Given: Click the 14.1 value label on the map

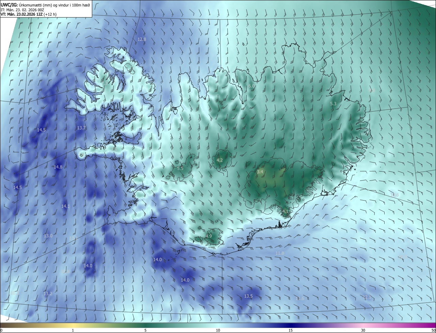Looking at the screenshot, I should pos(65,206).
